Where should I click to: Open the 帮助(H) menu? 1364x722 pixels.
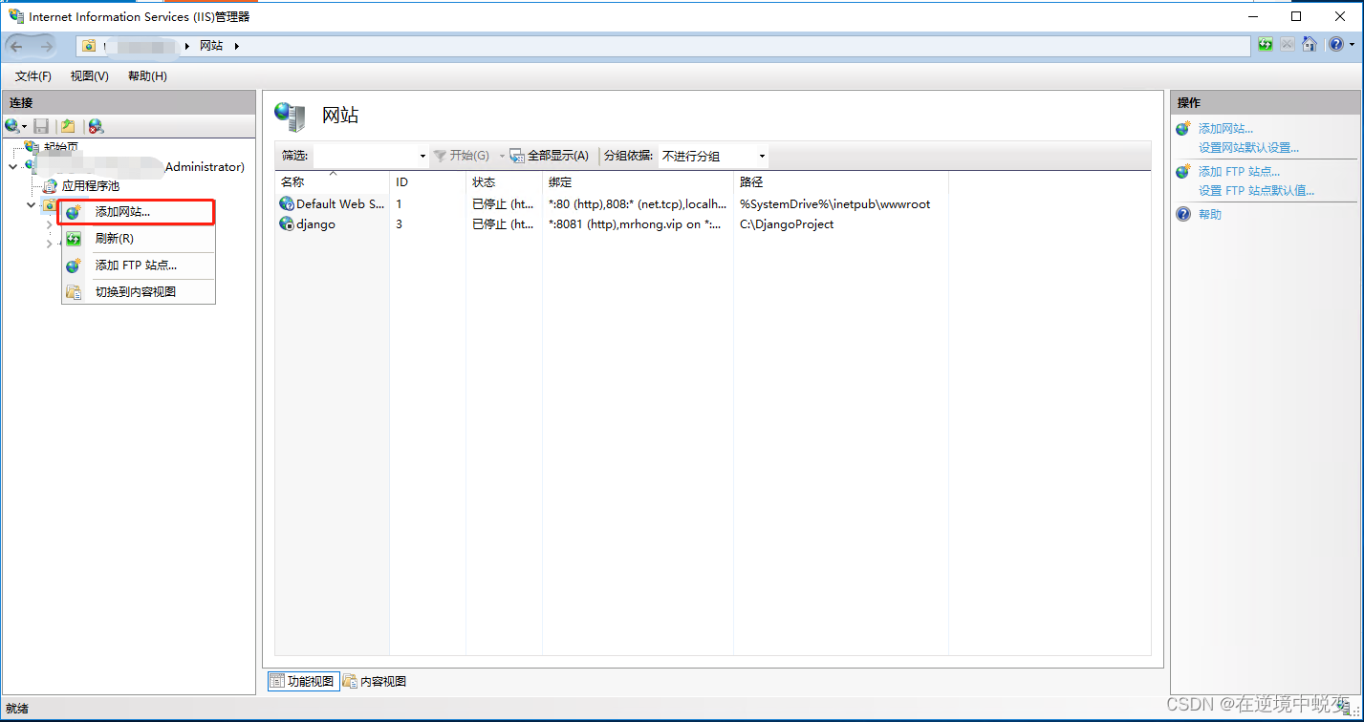[147, 76]
